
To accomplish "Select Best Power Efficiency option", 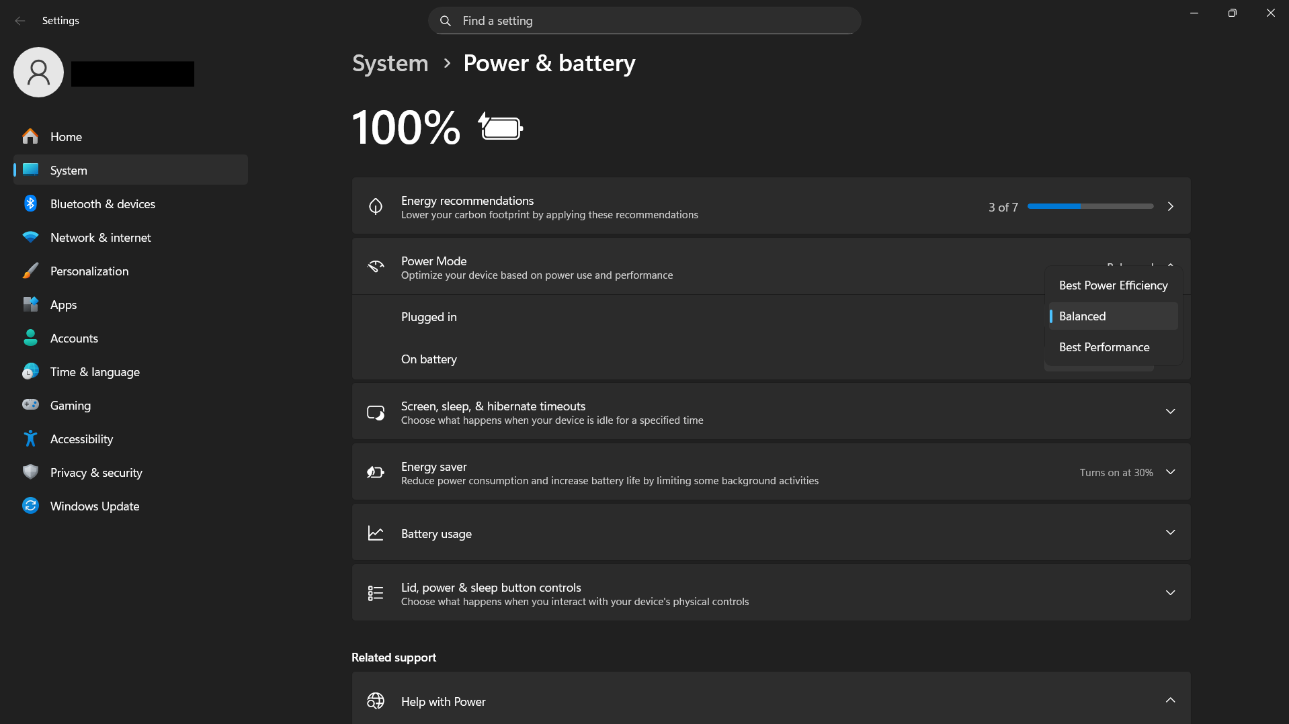I will (1113, 285).
